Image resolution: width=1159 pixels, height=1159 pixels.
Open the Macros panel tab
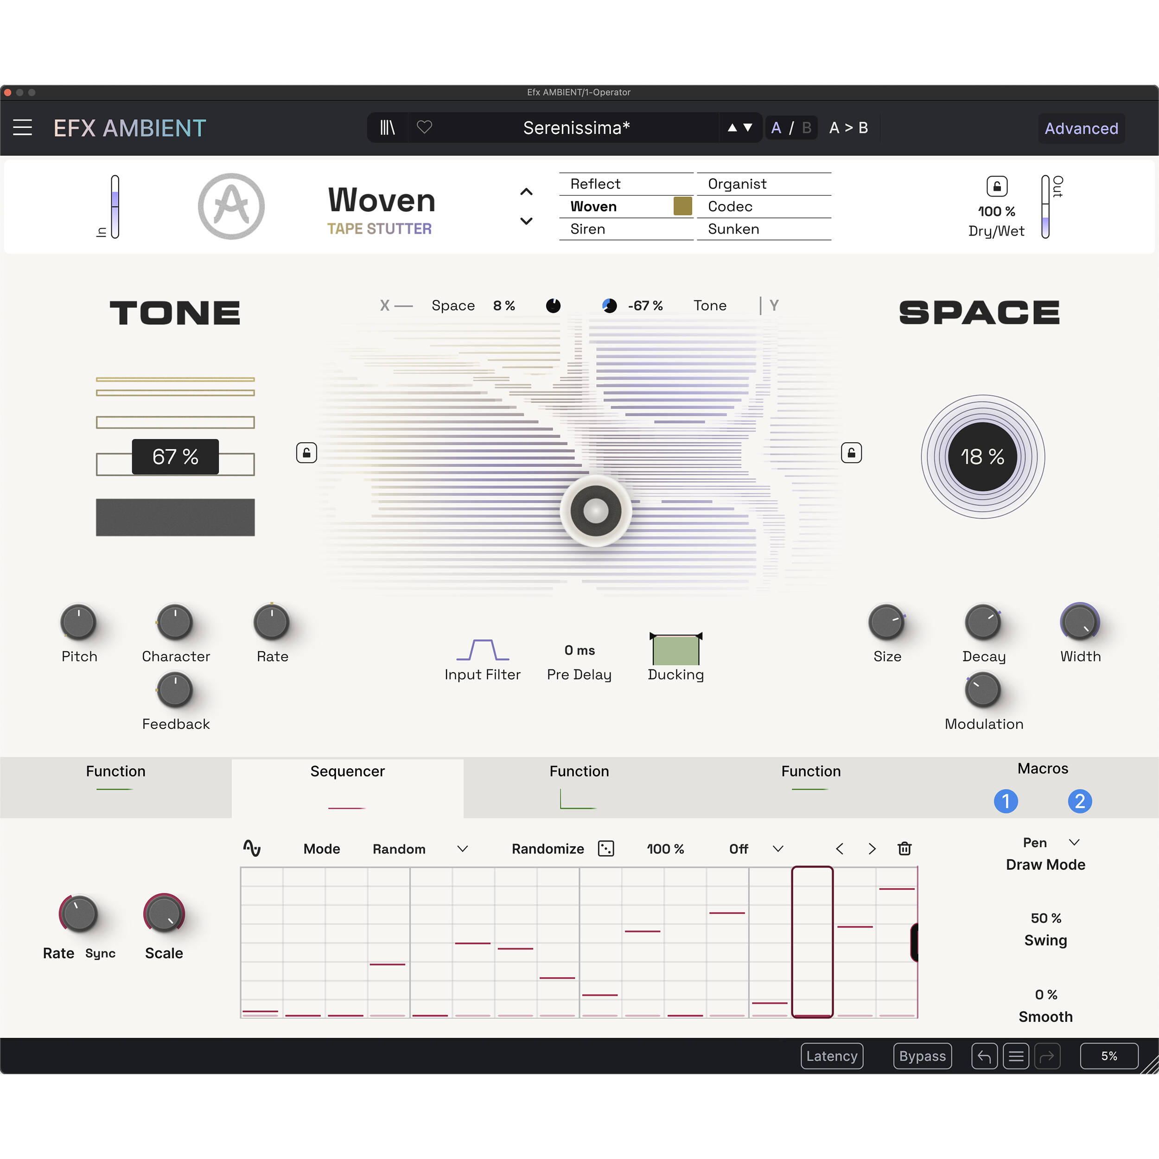1043,769
